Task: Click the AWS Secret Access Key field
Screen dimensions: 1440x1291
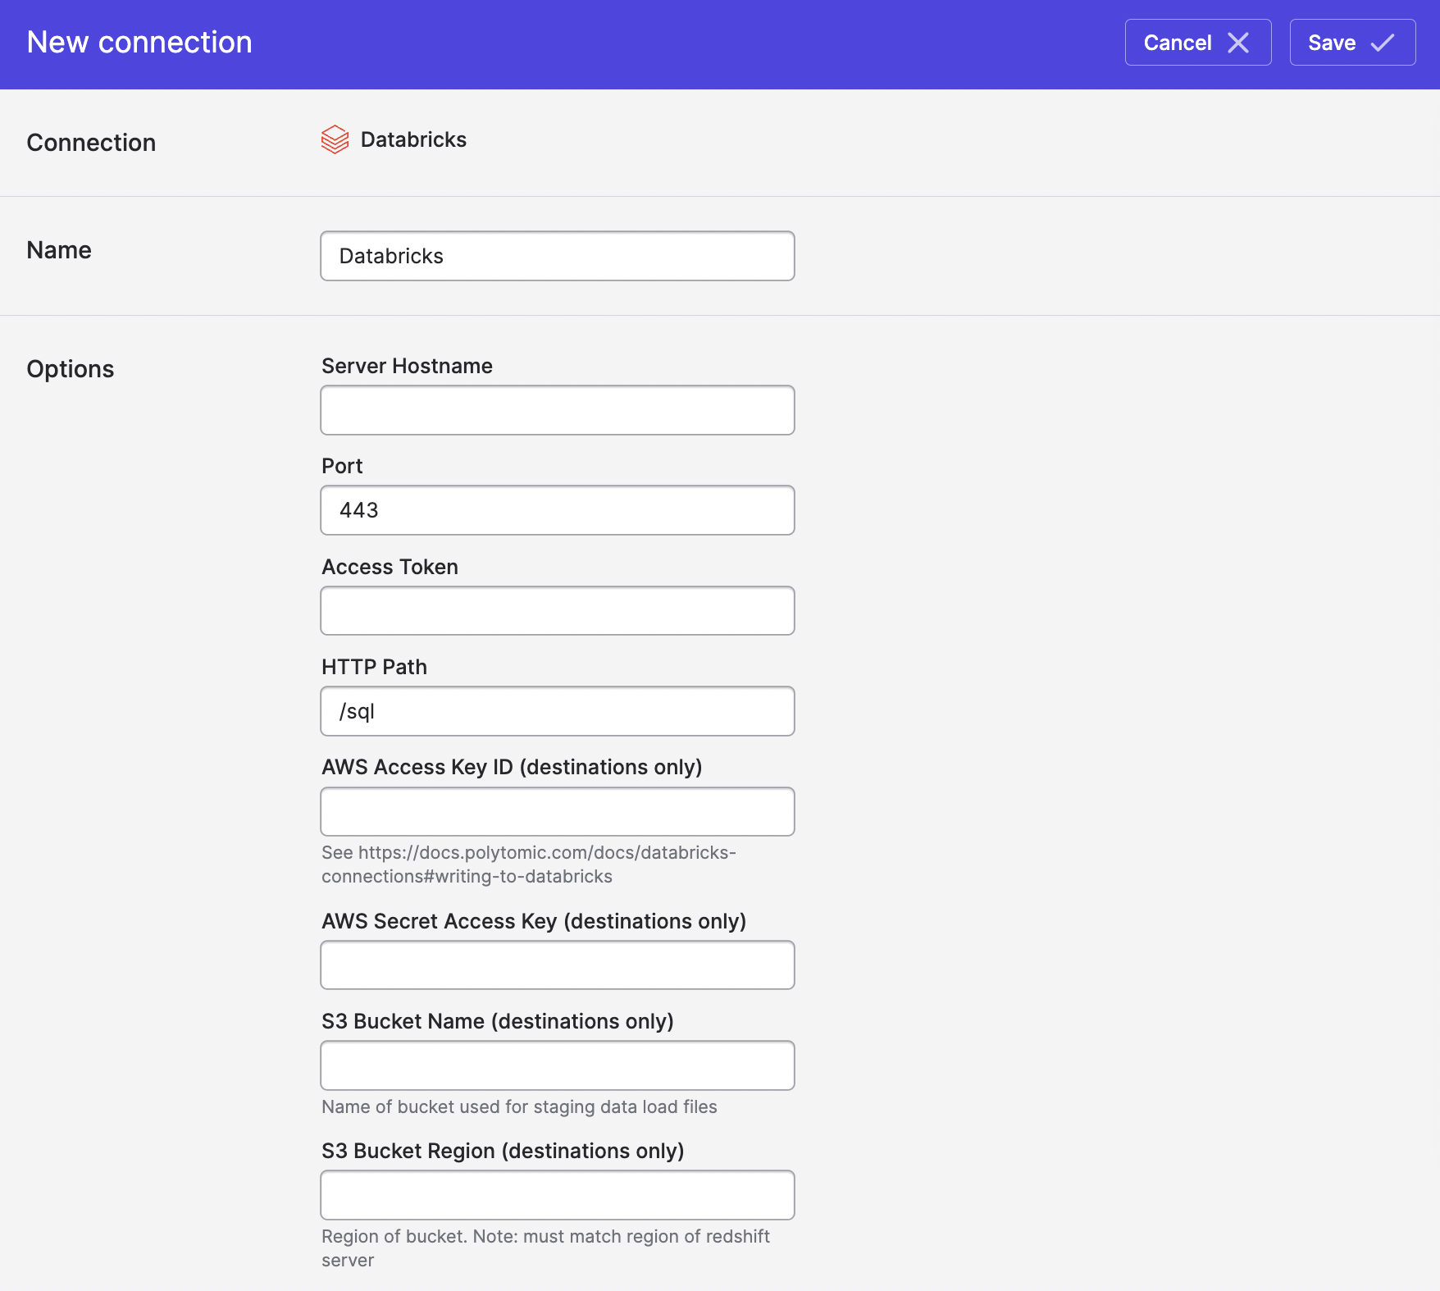Action: pyautogui.click(x=558, y=965)
